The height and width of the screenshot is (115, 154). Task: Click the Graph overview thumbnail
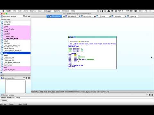(x=15, y=86)
